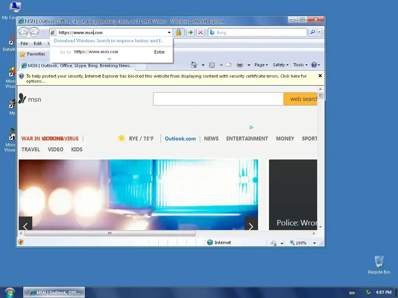This screenshot has height=298, width=398.
Task: Open the recent pages dropdown arrow
Action: click(x=43, y=33)
